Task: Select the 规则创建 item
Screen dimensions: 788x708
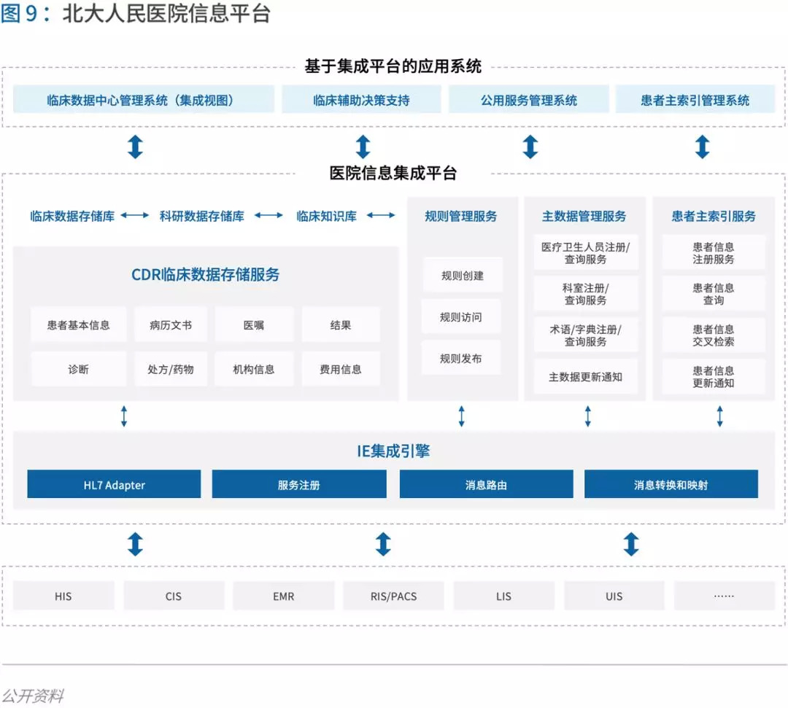Action: click(x=463, y=275)
